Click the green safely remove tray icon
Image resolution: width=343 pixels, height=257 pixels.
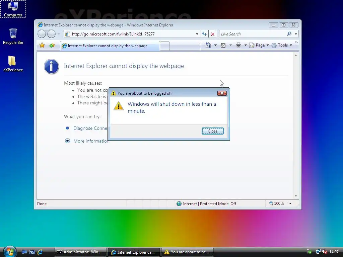[309, 252]
